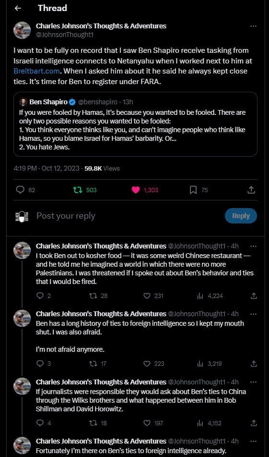
Task: Unlike the main post with 1,303 likes
Action: (x=136, y=190)
